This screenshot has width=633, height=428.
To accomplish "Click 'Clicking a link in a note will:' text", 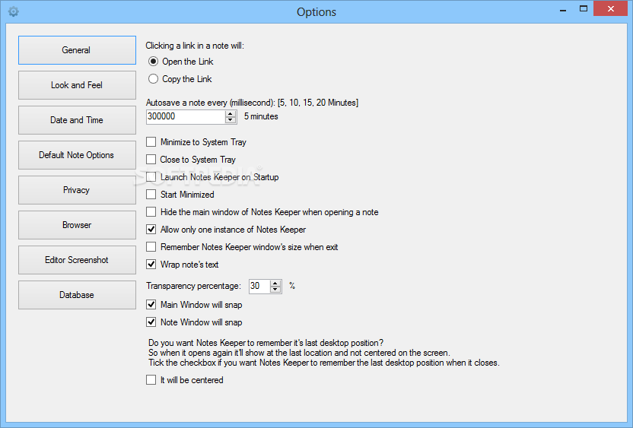I will (x=195, y=46).
